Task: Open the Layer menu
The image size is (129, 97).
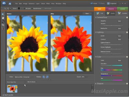Action: tap(38, 4)
